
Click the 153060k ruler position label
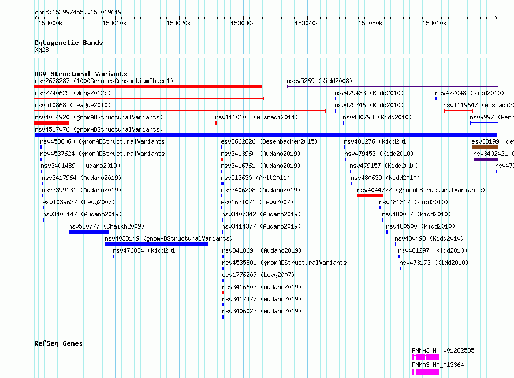point(434,23)
